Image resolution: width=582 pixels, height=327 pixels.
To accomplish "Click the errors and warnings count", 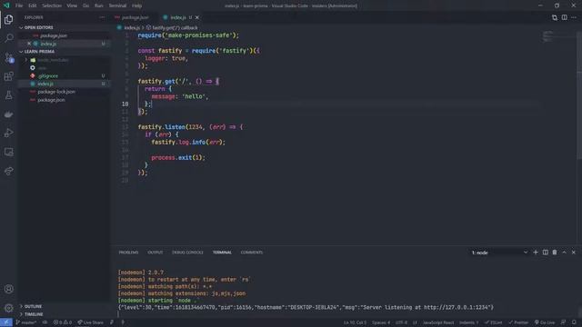I will point(63,322).
